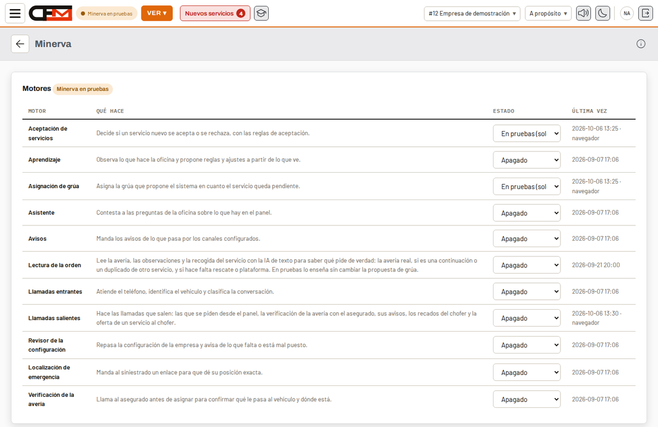
Task: Toggle the speaker sound icon
Action: pyautogui.click(x=583, y=13)
